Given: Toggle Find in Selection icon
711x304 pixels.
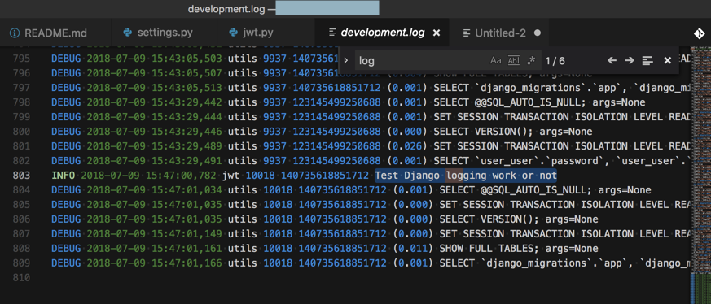Looking at the screenshot, I should (647, 61).
